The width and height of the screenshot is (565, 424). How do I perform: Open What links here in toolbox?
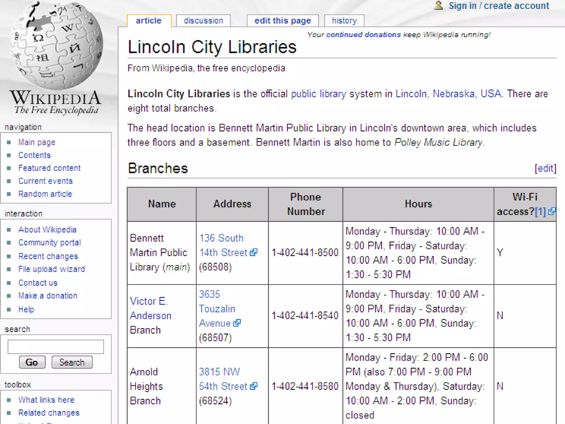point(46,400)
